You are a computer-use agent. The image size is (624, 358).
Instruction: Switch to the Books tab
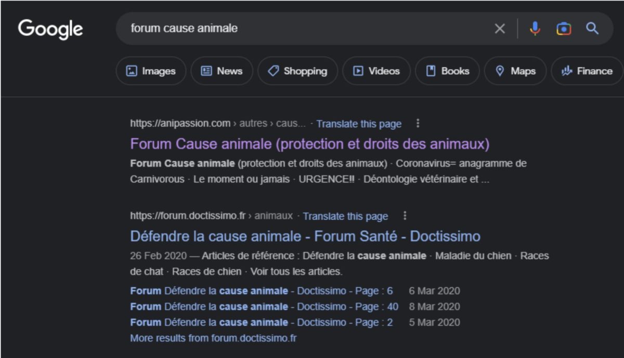click(x=447, y=71)
